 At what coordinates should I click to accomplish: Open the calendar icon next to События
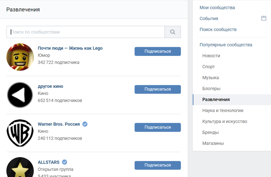[264, 18]
